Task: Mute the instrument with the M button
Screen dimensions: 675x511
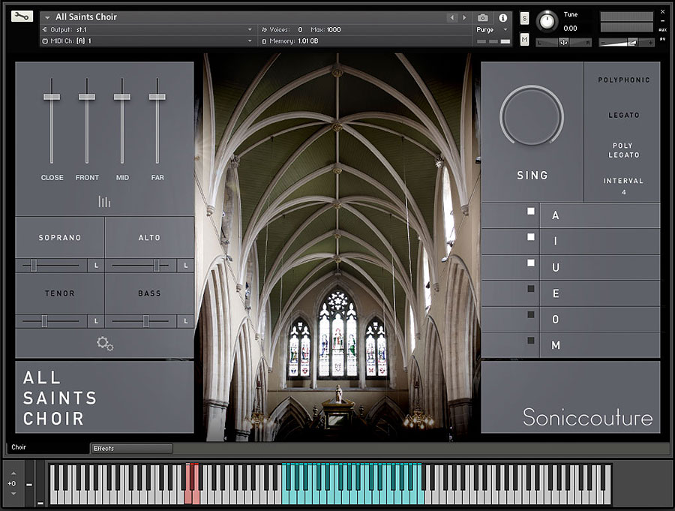Action: pyautogui.click(x=524, y=39)
